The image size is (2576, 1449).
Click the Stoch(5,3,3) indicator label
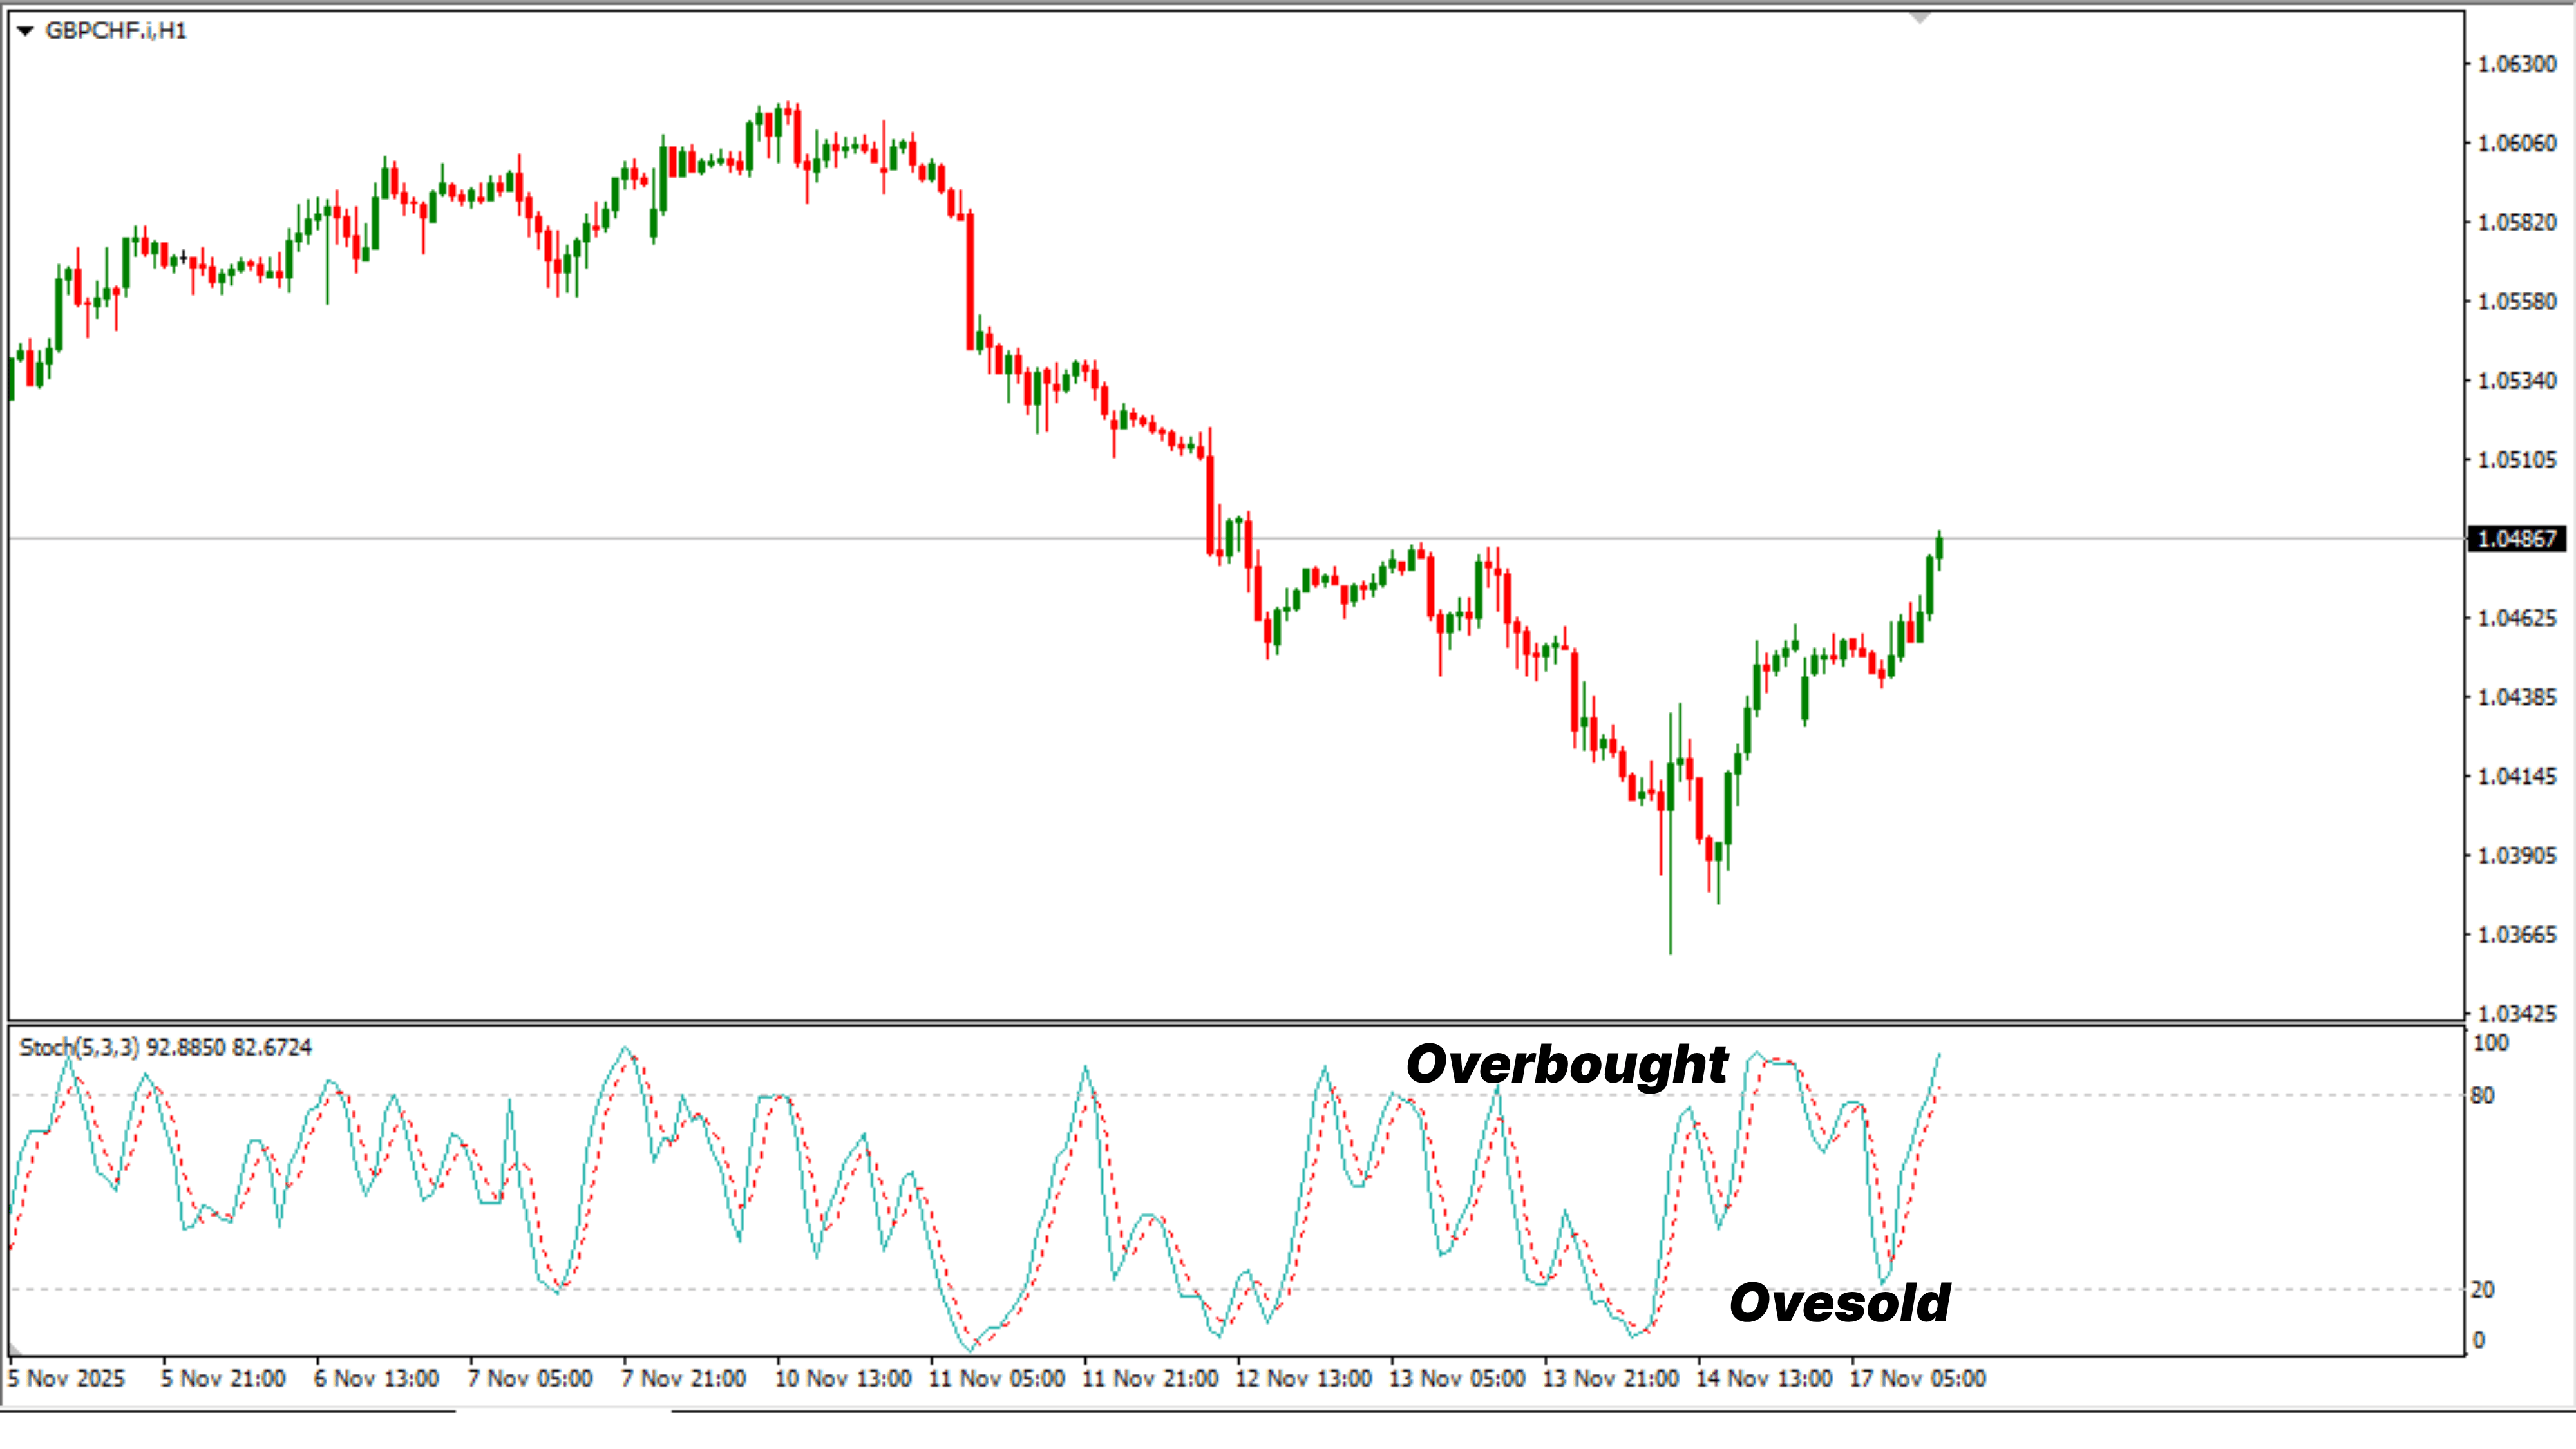166,1047
